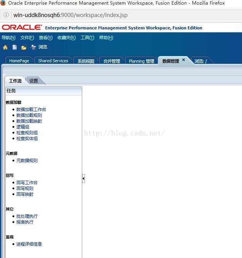Image resolution: width=242 pixels, height=258 pixels.
Task: Open 回写工作台 link
Action: click(27, 183)
